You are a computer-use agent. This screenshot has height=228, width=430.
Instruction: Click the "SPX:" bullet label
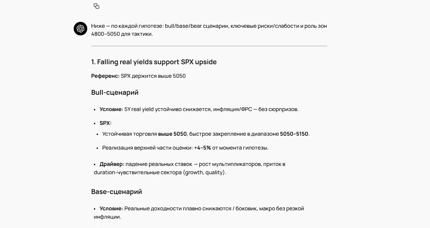(105, 123)
